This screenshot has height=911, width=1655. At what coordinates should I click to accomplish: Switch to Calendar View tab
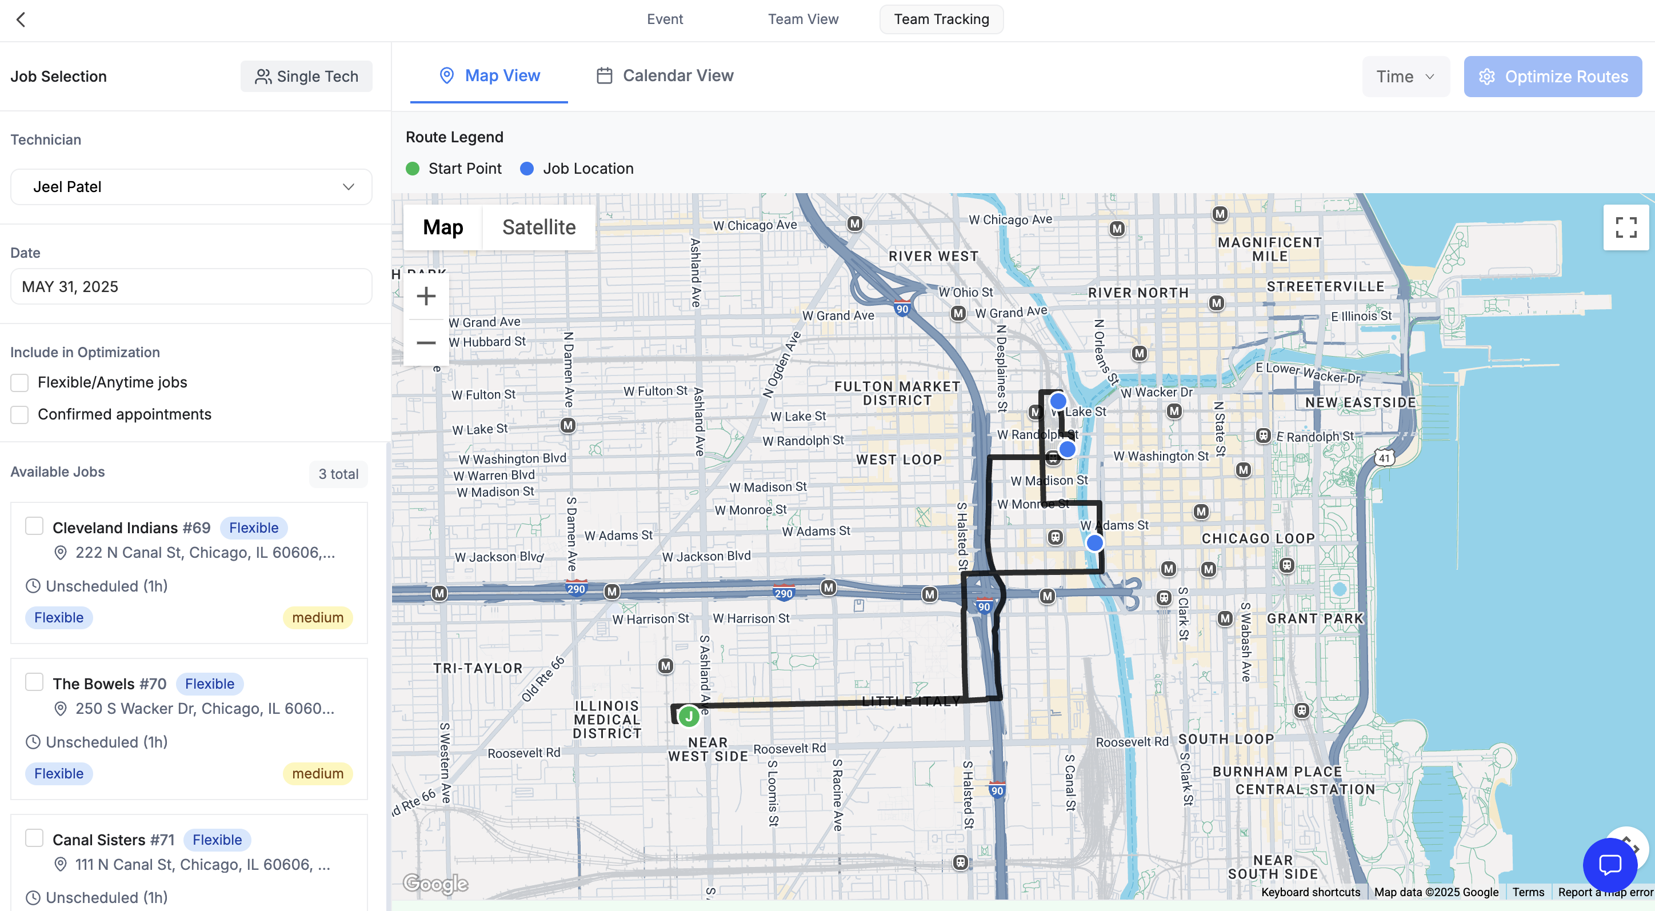[x=665, y=76]
